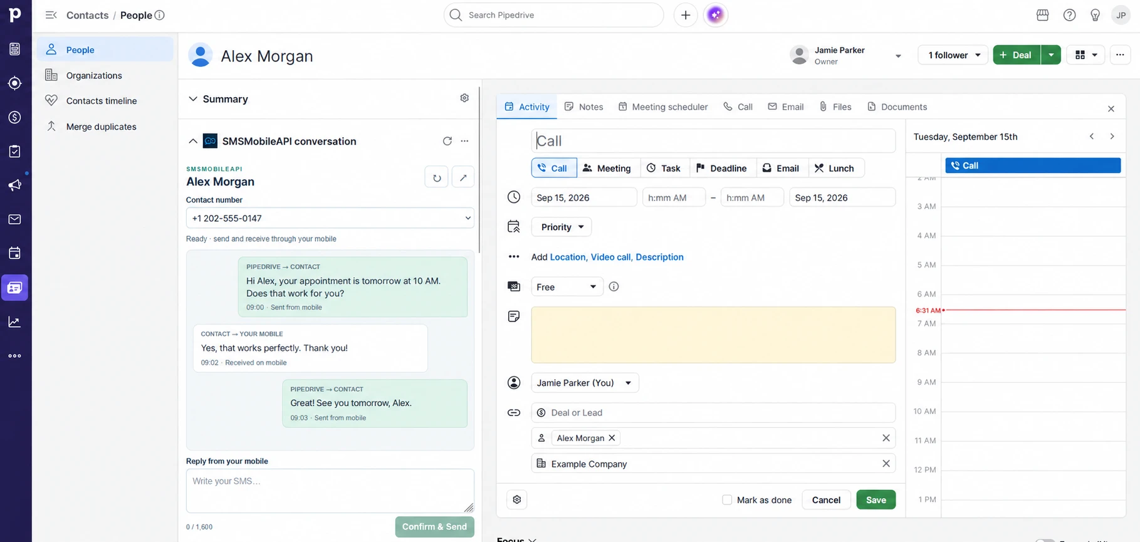Collapse SMSMobileAPI conversation section
Viewport: 1140px width, 542px height.
coord(193,141)
